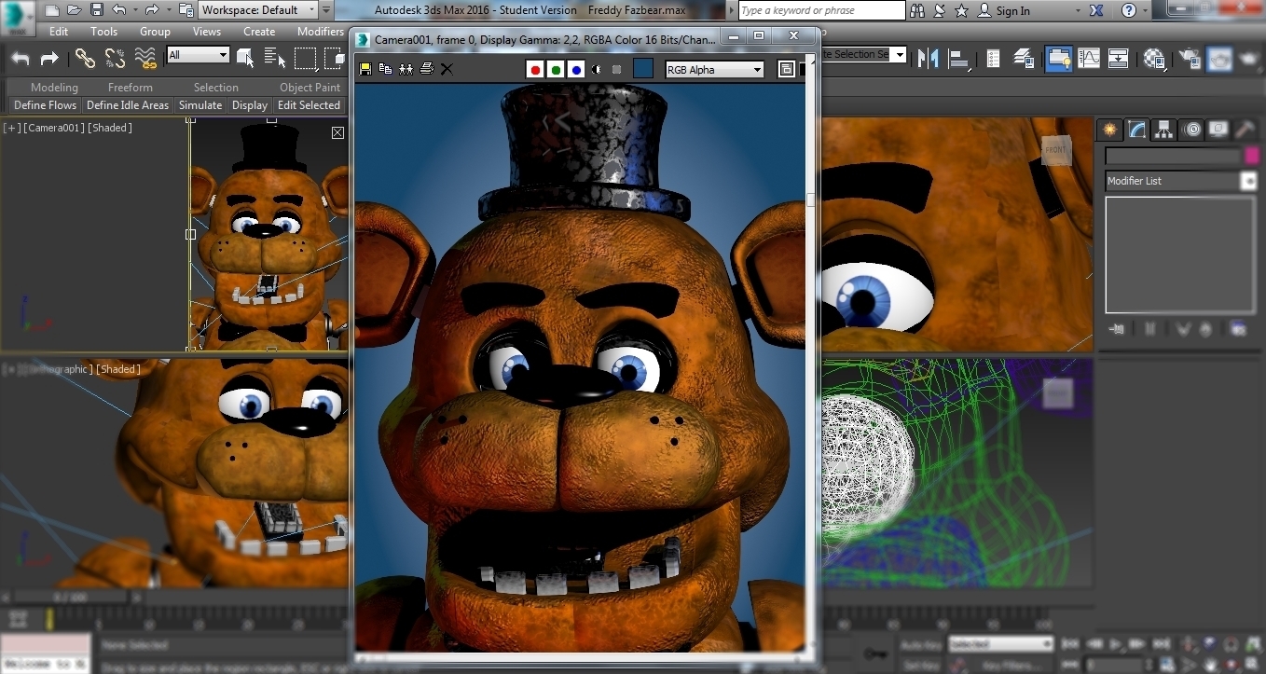Viewport: 1266px width, 674px height.
Task: Open the Curve Editor
Action: [1089, 59]
